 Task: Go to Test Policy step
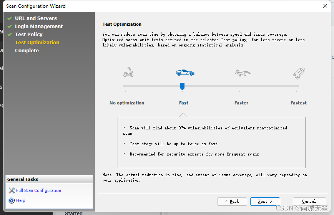tap(28, 35)
